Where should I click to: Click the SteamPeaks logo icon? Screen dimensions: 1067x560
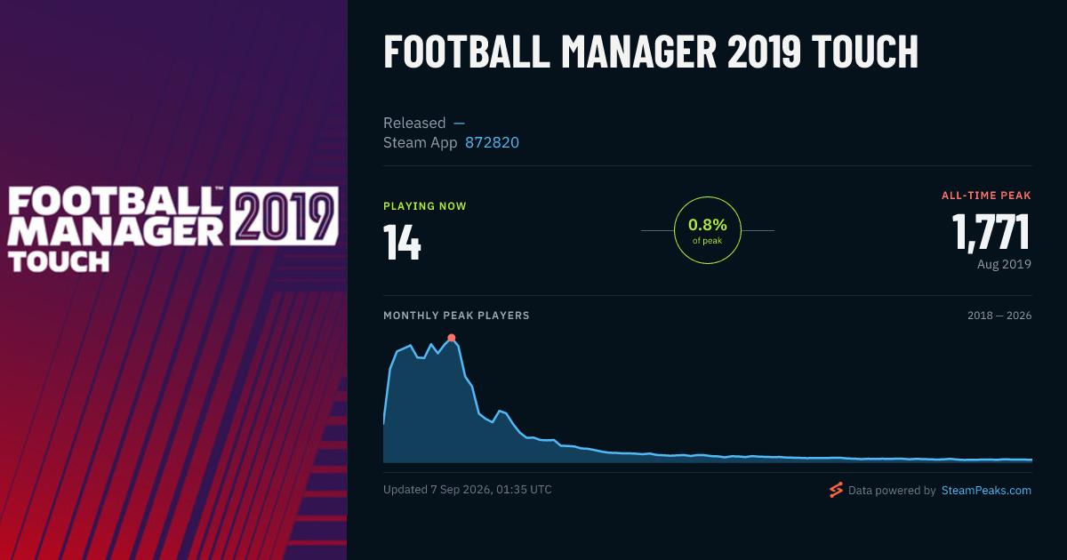(x=835, y=490)
